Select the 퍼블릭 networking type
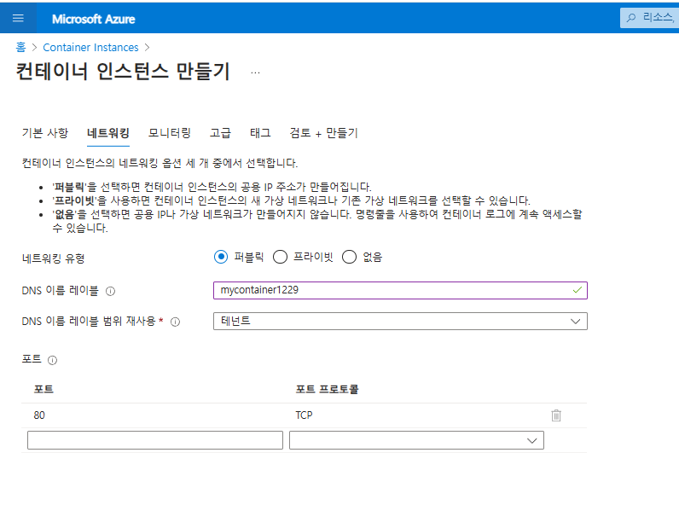 tap(221, 257)
